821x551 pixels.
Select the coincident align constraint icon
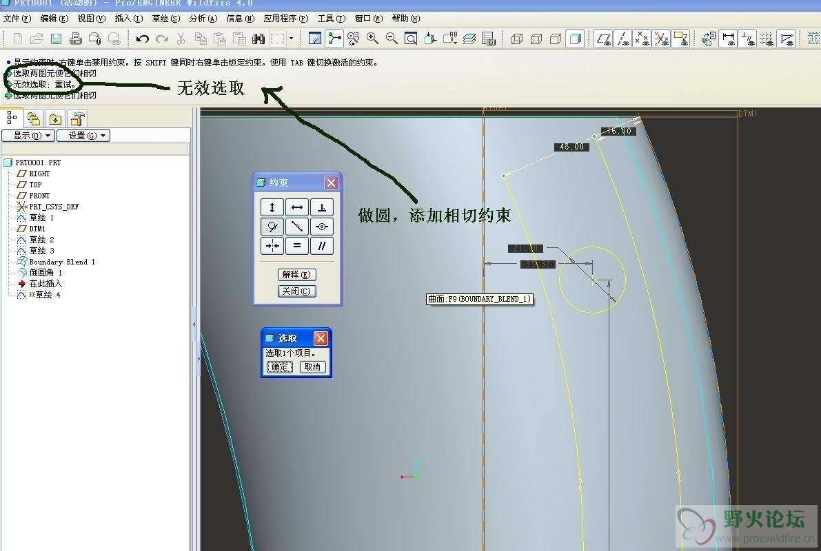322,227
